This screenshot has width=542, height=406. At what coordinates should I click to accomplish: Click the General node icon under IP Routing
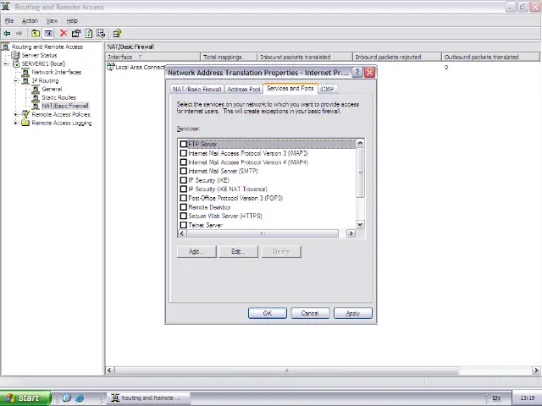[36, 89]
